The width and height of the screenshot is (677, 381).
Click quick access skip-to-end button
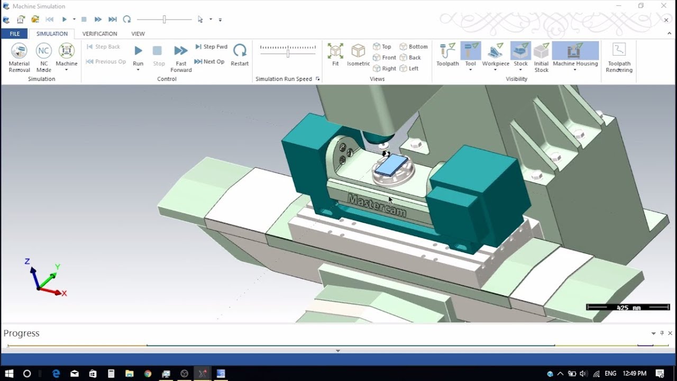pos(112,20)
